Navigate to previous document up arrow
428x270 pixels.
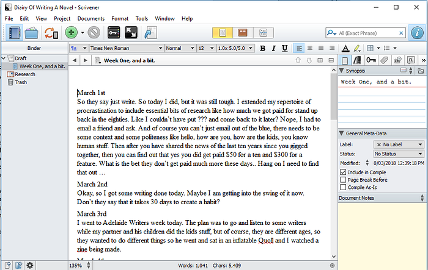click(x=298, y=60)
